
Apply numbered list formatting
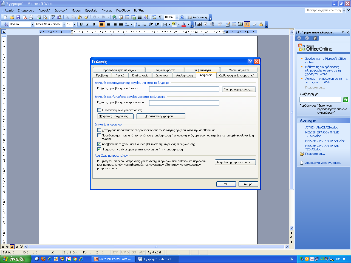coord(138,24)
